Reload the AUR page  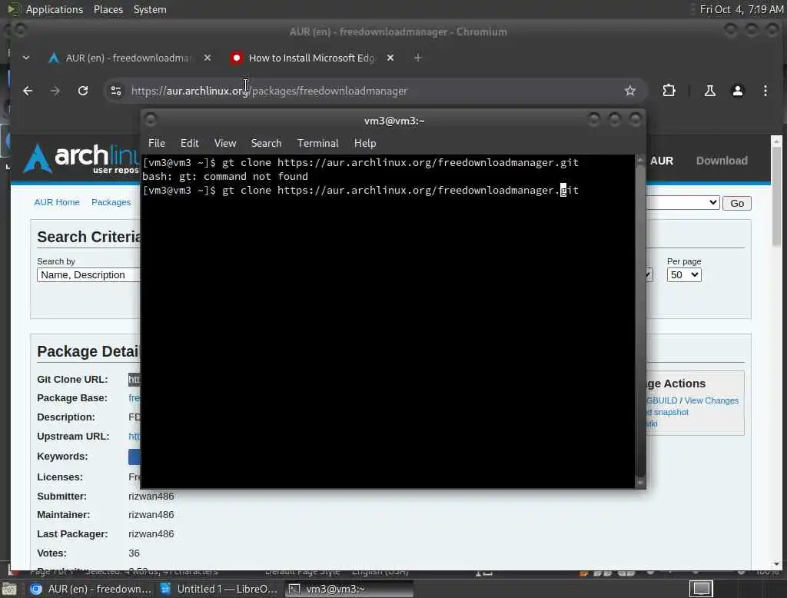[83, 91]
